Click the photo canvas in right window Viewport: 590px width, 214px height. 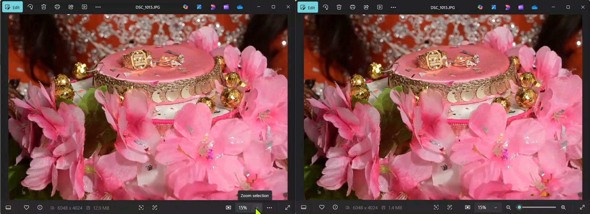(443, 107)
